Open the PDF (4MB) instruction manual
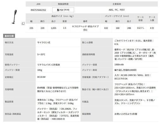Viewport: 162px width, 124px height. coord(63,10)
